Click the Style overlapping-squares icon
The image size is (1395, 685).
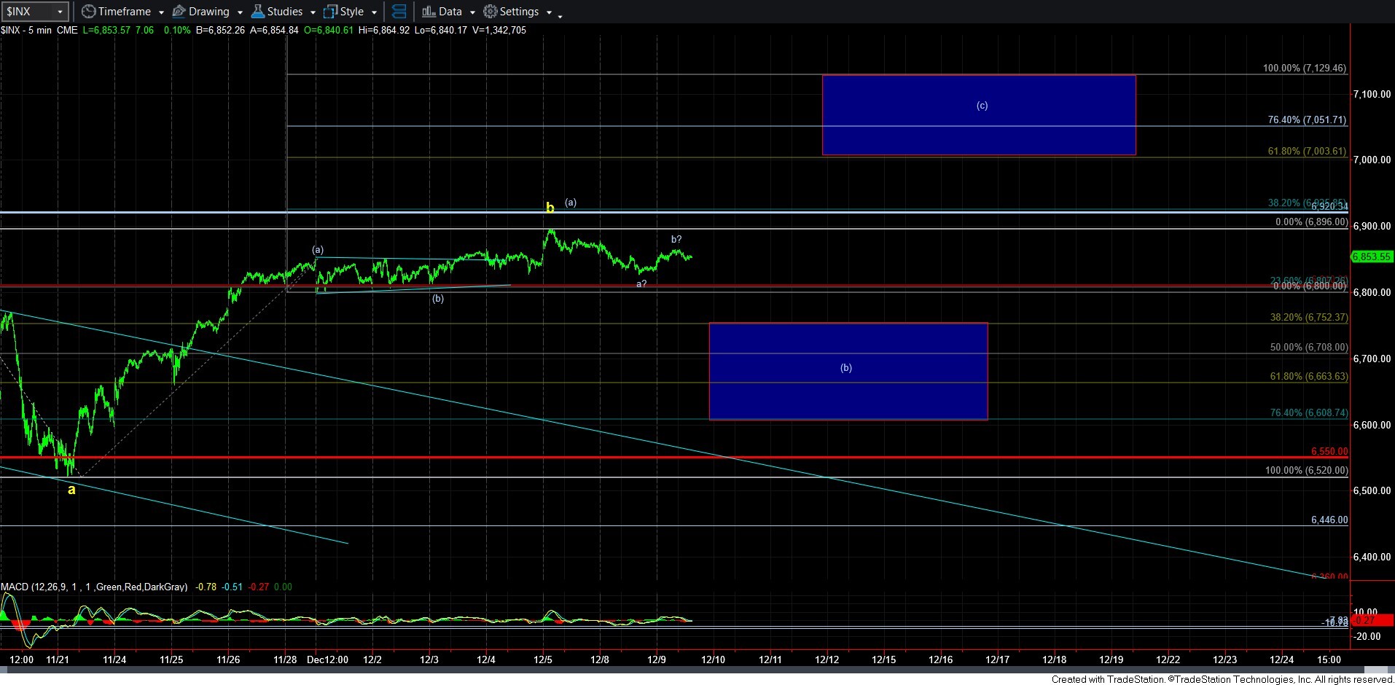point(330,12)
